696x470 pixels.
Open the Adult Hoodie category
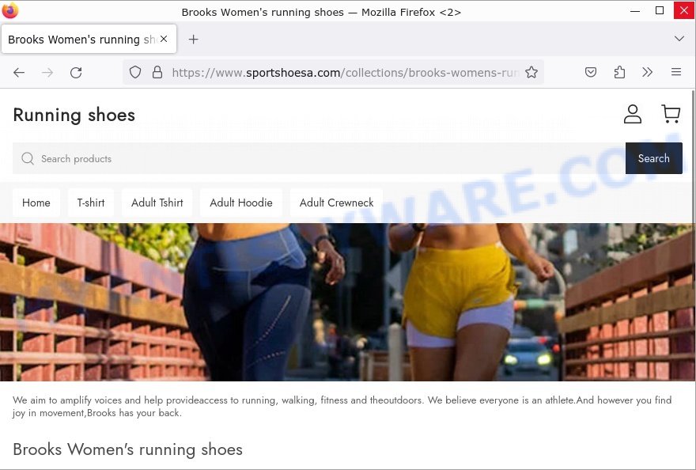coord(241,203)
